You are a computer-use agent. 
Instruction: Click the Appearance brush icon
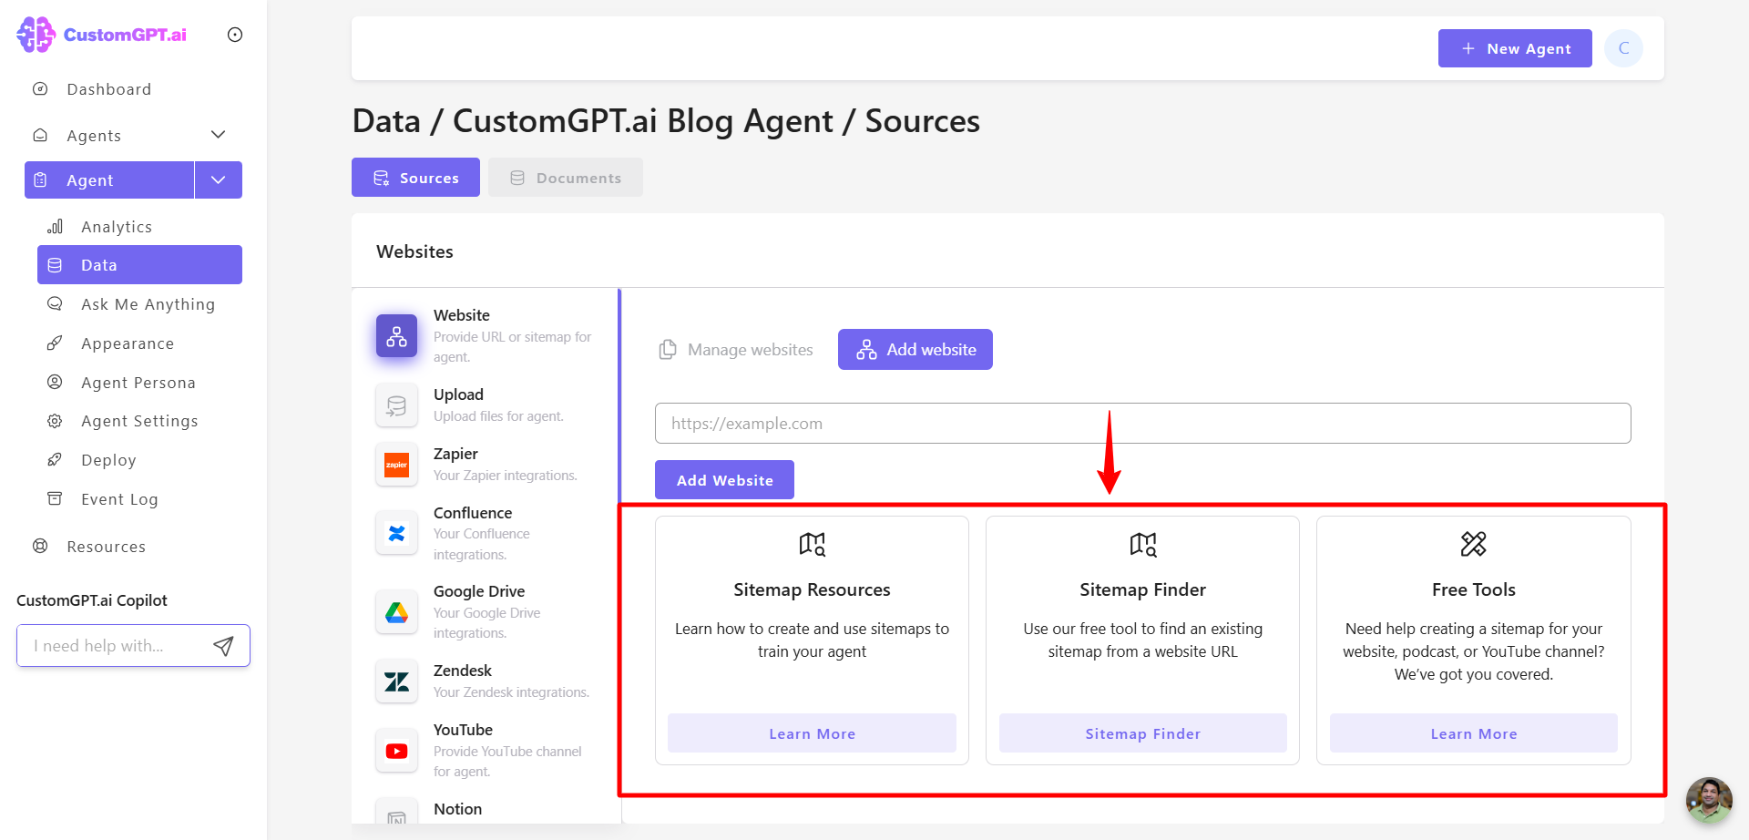coord(55,343)
